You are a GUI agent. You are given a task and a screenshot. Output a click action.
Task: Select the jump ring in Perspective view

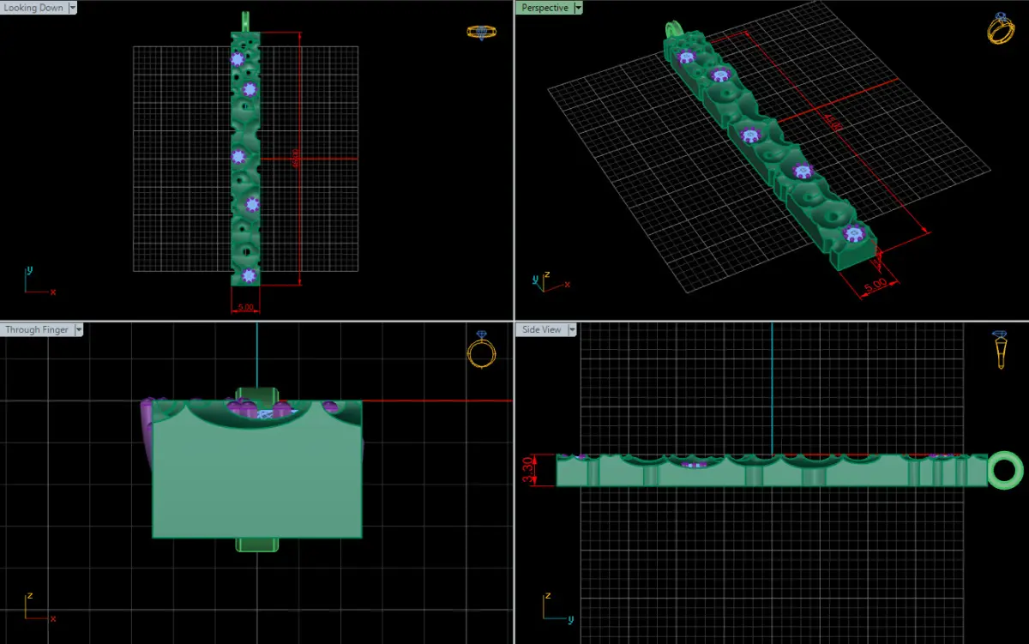click(x=673, y=29)
